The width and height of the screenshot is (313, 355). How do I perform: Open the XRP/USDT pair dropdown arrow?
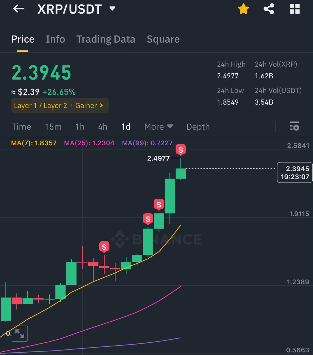[x=112, y=9]
